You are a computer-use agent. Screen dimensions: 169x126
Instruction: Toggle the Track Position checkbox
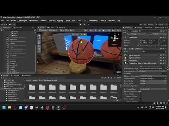click(x=141, y=94)
